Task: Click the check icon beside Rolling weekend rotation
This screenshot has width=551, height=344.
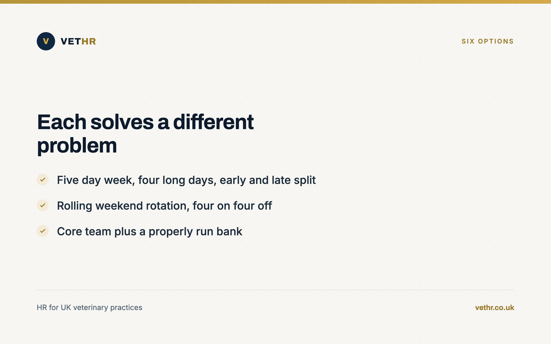Action: (43, 205)
